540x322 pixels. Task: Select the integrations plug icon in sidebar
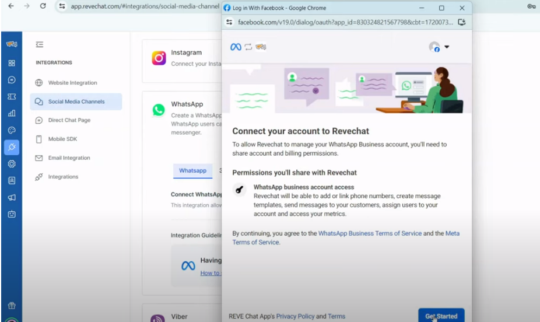pos(12,147)
